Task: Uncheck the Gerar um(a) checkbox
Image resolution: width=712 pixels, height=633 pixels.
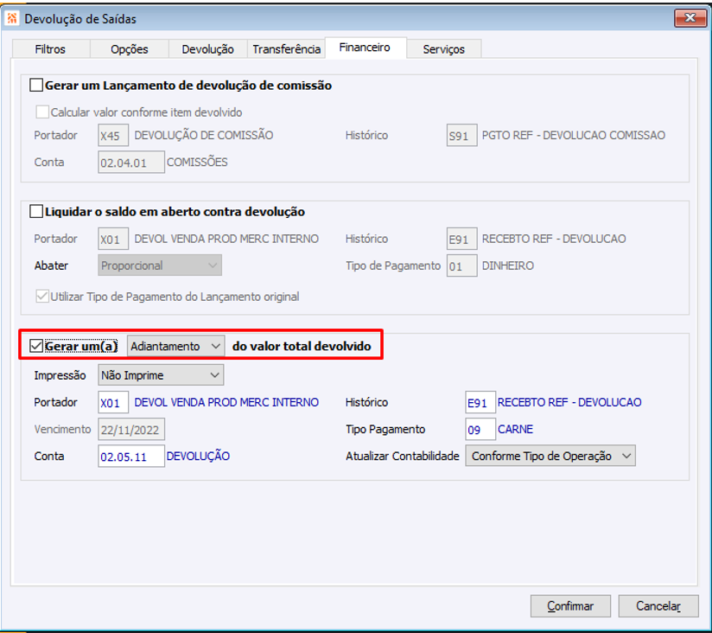Action: click(36, 346)
